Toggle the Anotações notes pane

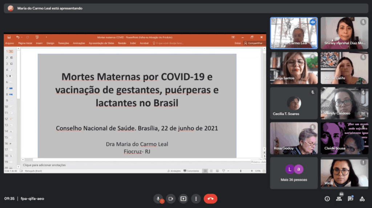(x=174, y=171)
